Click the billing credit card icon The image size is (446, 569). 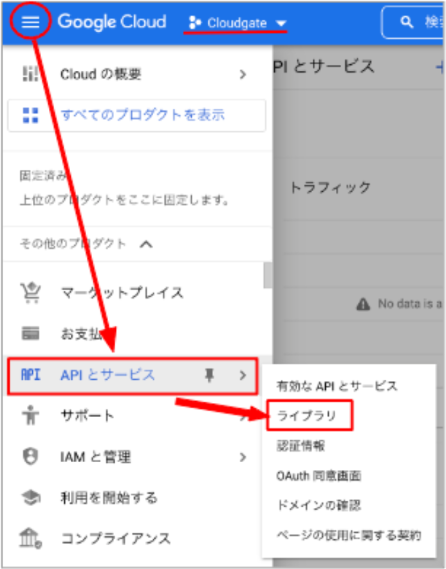pyautogui.click(x=30, y=333)
